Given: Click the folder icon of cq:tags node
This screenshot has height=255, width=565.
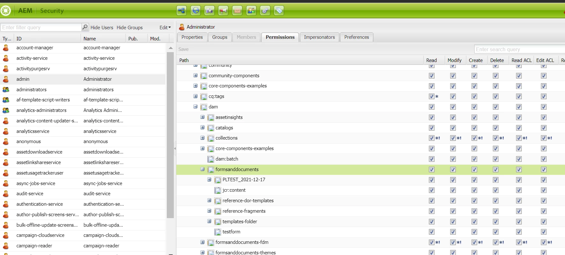Looking at the screenshot, I should coord(204,97).
